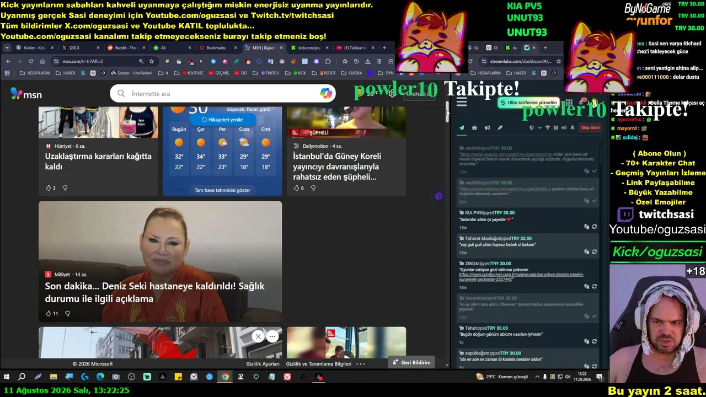Open the Deniz Seki hastaneye kaldırıldı headline

pyautogui.click(x=155, y=292)
